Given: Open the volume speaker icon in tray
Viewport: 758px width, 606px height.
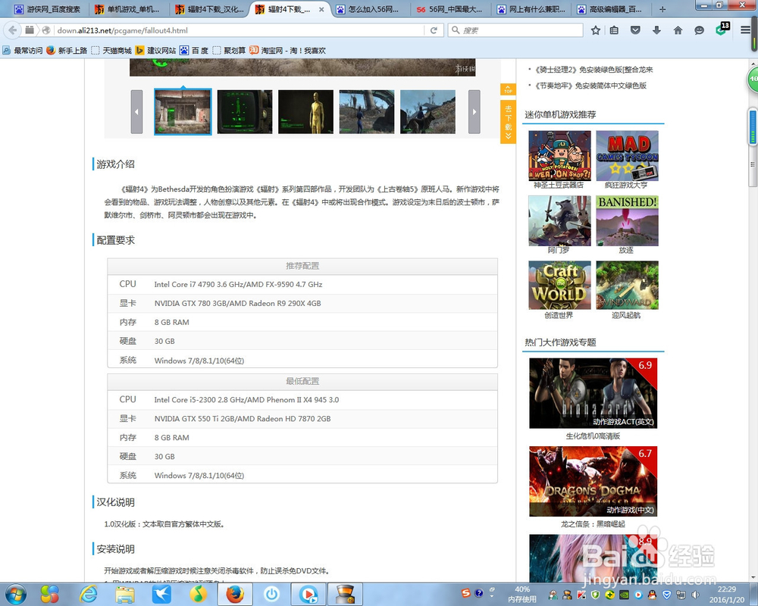Looking at the screenshot, I should click(x=695, y=595).
